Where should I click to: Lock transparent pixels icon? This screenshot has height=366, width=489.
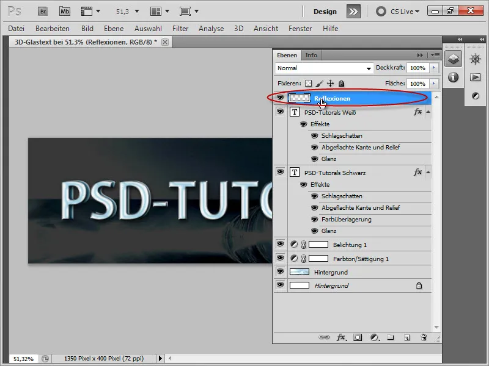pyautogui.click(x=308, y=84)
